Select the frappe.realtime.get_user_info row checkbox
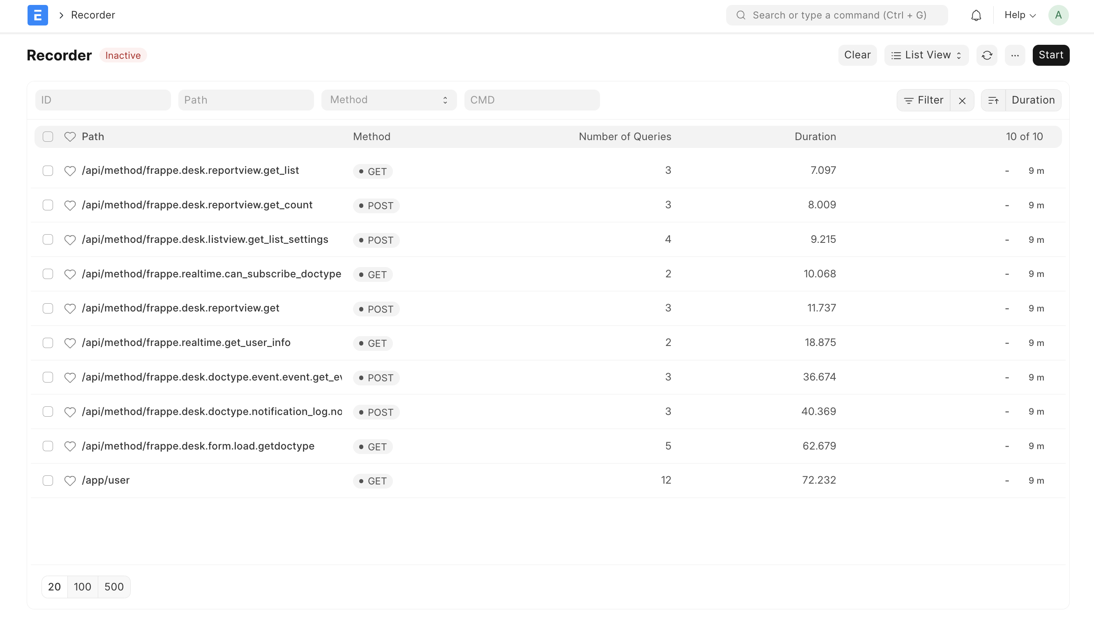The image size is (1094, 641). [48, 342]
